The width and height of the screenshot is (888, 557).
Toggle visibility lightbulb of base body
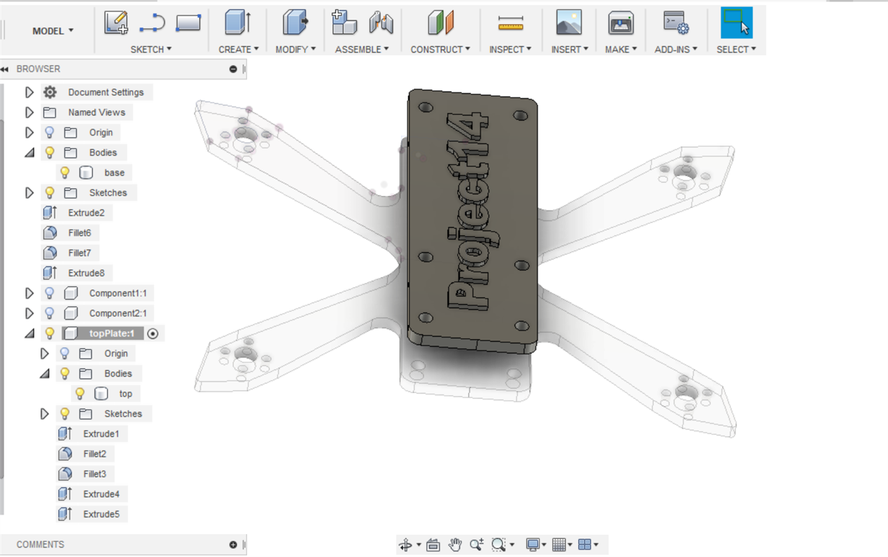[x=65, y=172]
